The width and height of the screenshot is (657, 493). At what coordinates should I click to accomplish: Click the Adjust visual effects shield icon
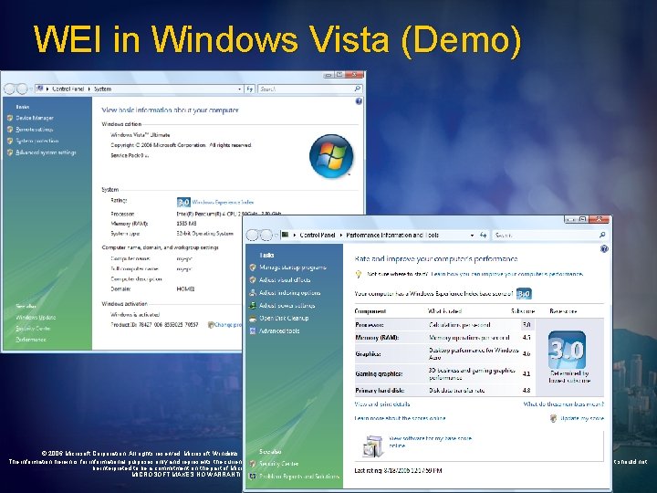pos(253,280)
